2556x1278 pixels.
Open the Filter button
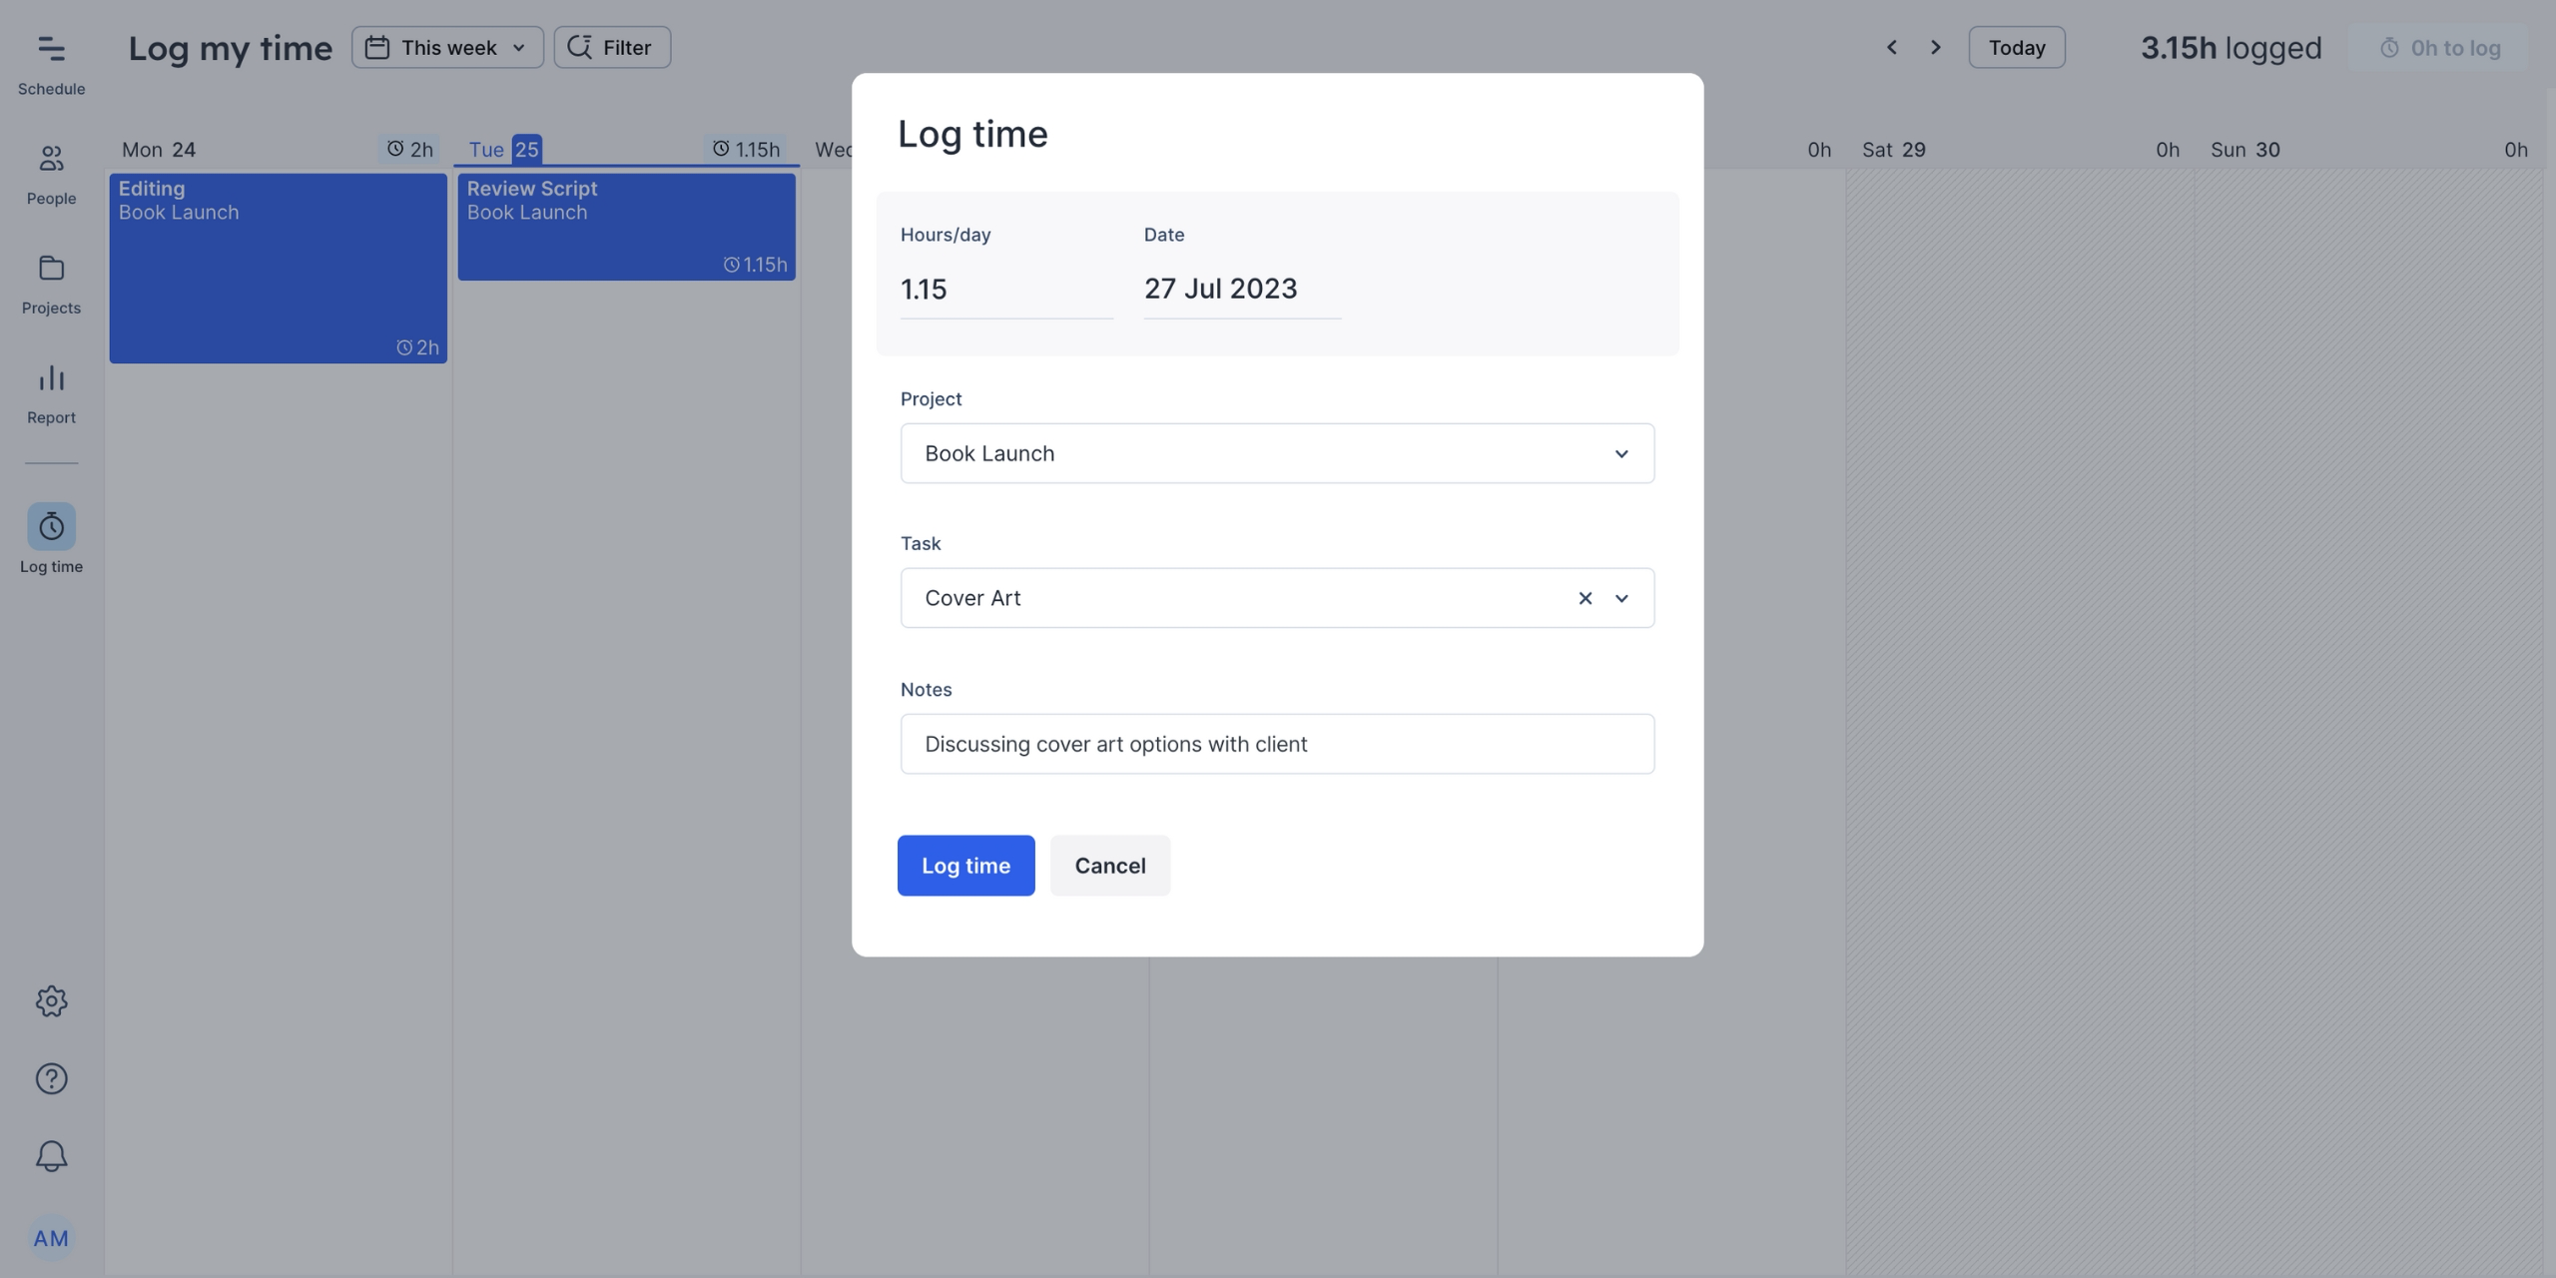tap(611, 47)
